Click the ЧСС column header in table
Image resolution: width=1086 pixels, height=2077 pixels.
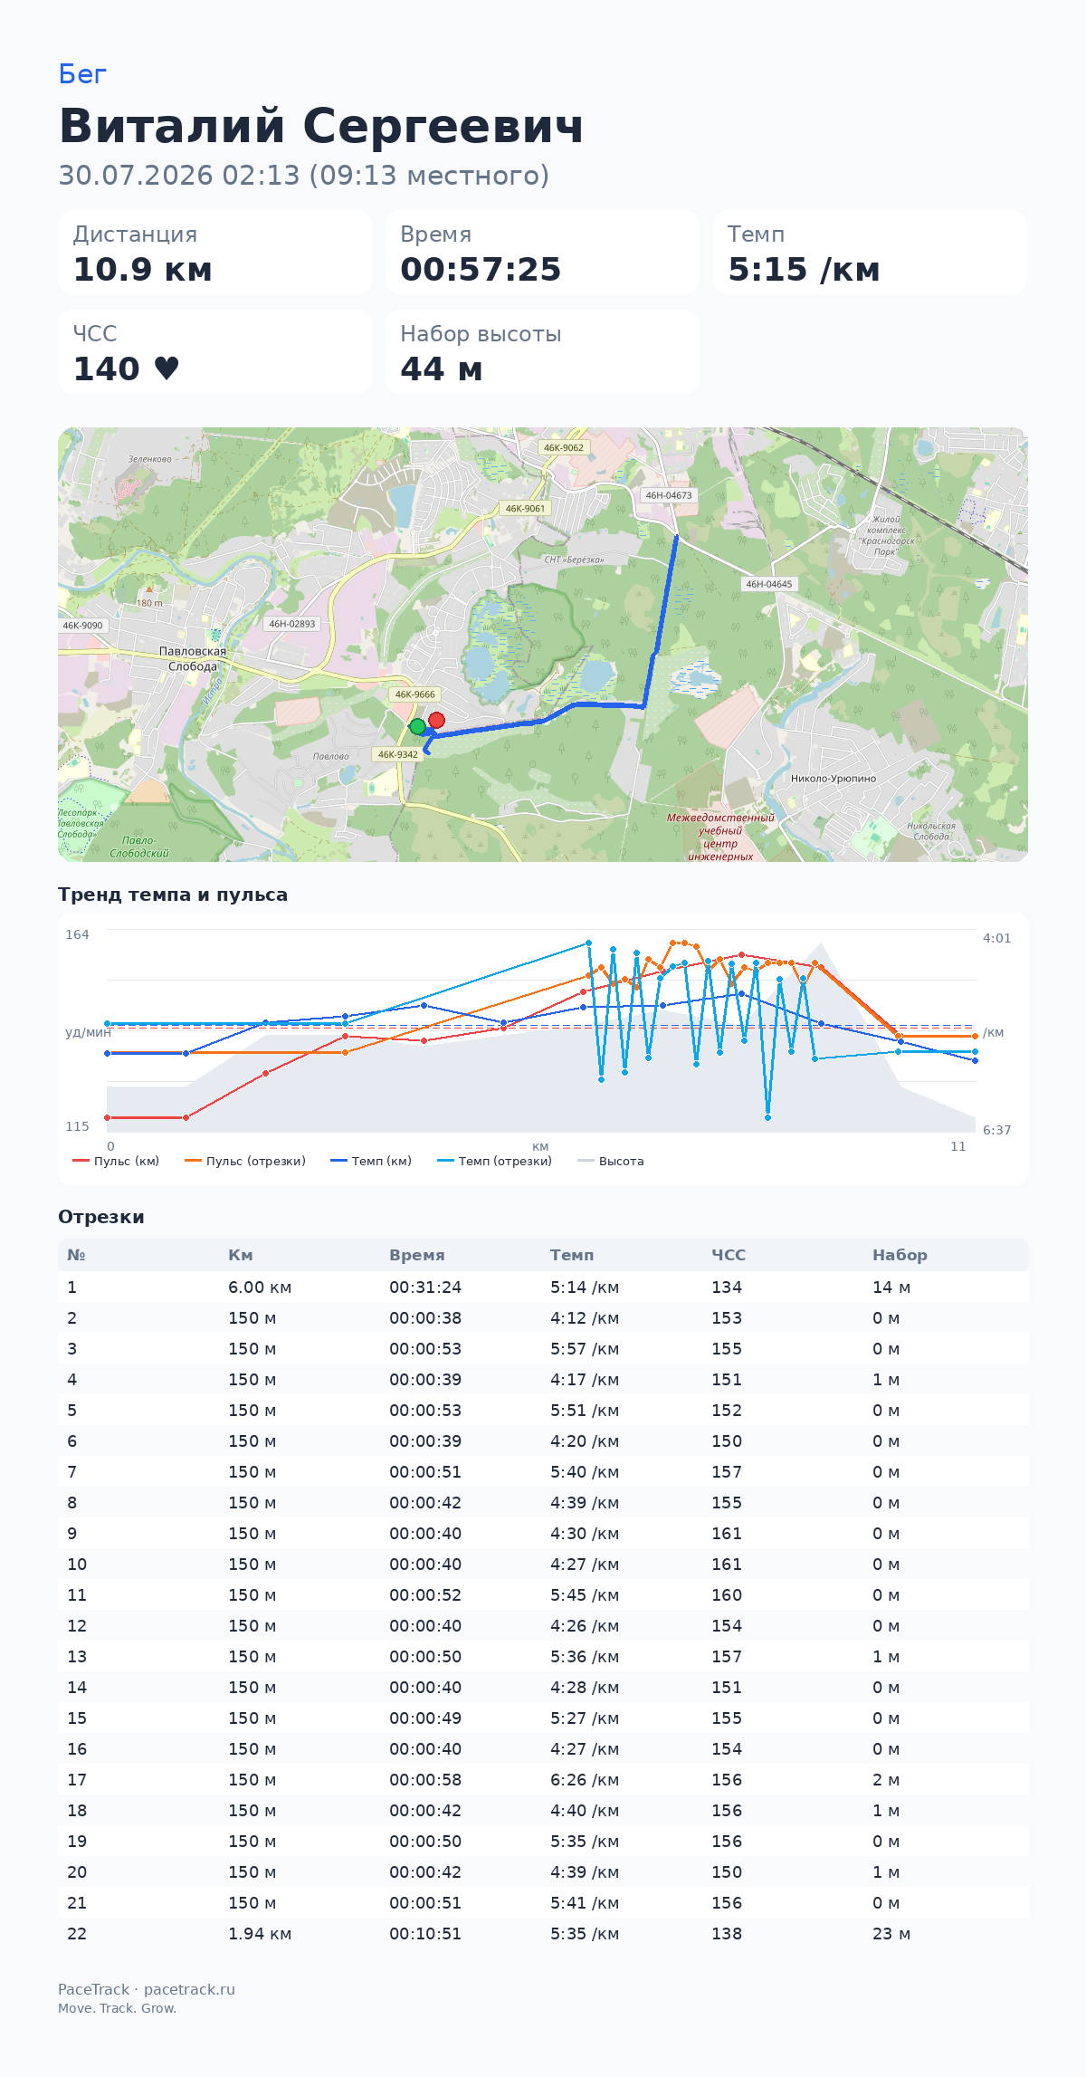pyautogui.click(x=729, y=1255)
